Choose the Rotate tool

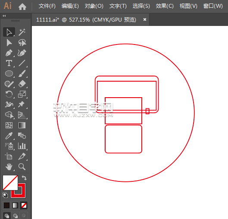point(9,94)
